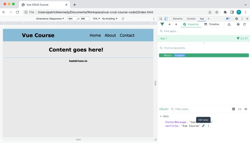Open a new browser tab
This screenshot has height=143, width=250.
tap(74, 5)
